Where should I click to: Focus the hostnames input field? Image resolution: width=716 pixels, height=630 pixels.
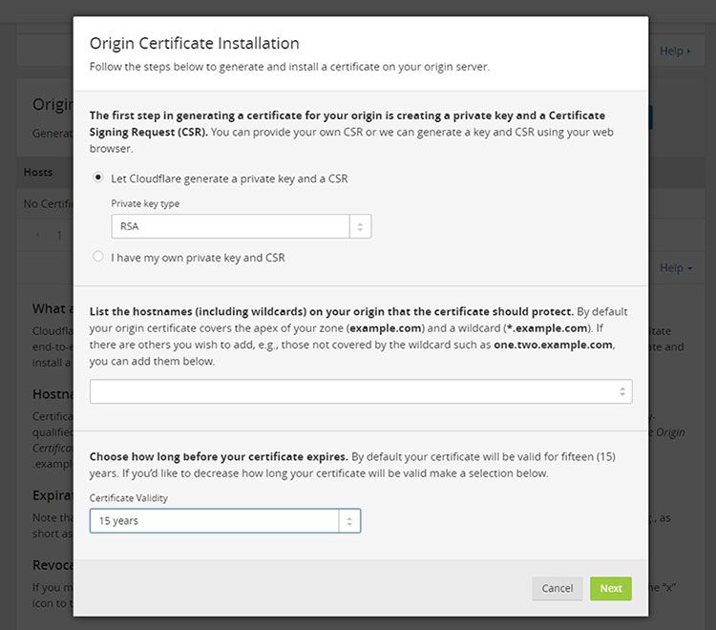click(351, 391)
